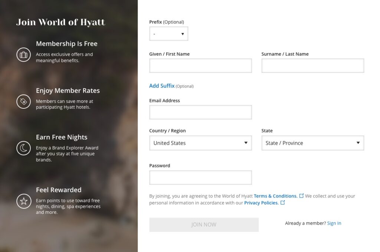Screen dimensions: 380x252
Task: Expand the Country / Region dropdown
Action: 200,143
